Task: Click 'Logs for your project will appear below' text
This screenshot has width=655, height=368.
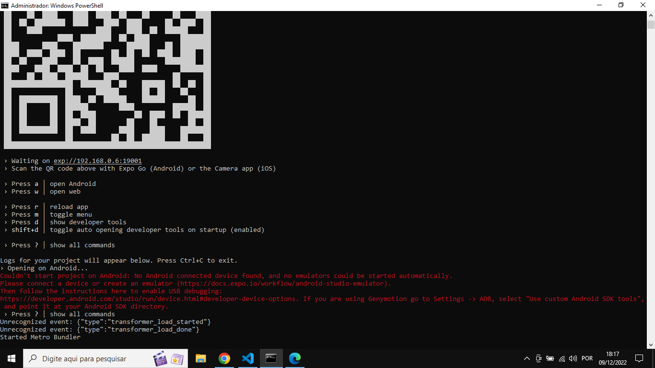Action: (119, 261)
